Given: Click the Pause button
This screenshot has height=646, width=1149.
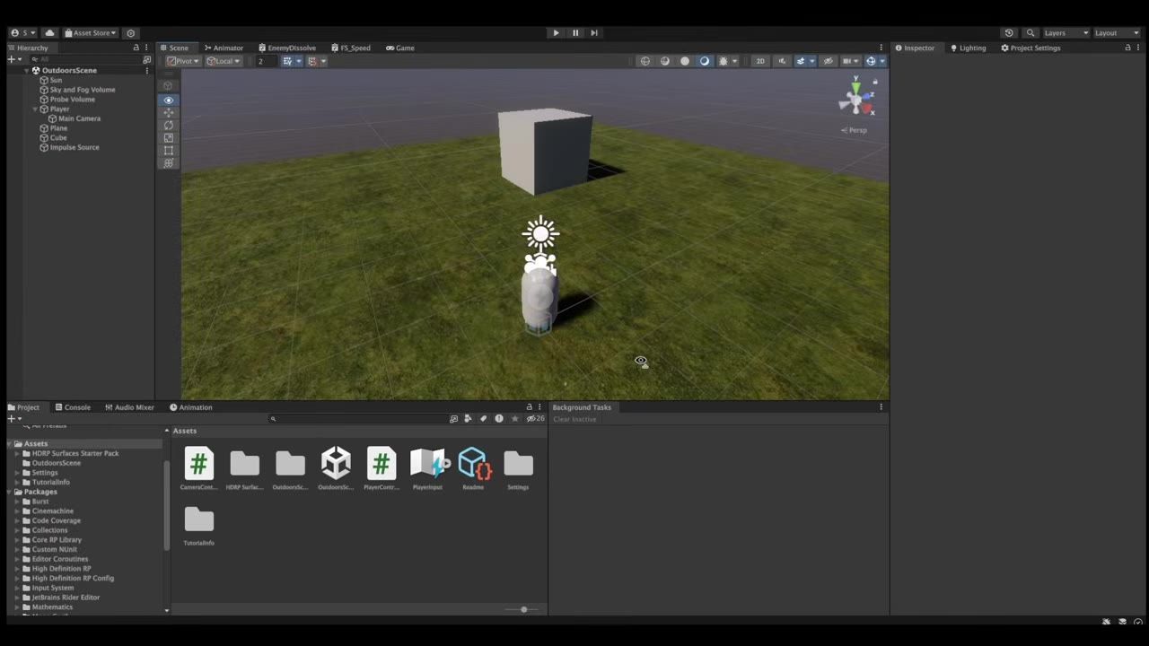Looking at the screenshot, I should pos(575,33).
